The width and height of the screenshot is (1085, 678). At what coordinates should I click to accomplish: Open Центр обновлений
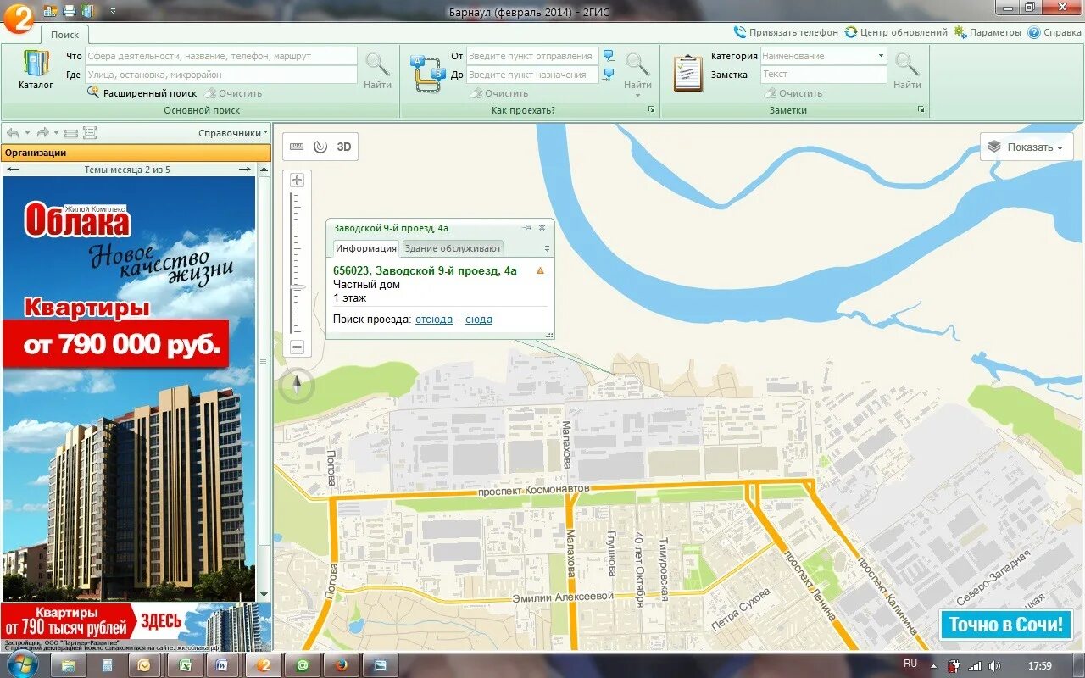click(896, 32)
